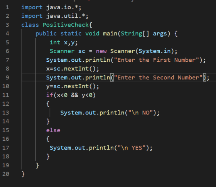Click the 'main' method name
The image size is (216, 187).
pos(110,34)
